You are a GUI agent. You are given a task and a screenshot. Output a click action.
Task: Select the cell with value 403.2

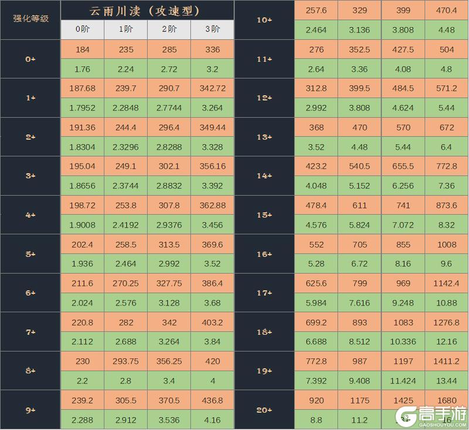pos(212,323)
